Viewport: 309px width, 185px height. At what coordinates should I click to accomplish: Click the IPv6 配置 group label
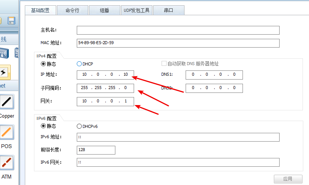pos(47,118)
